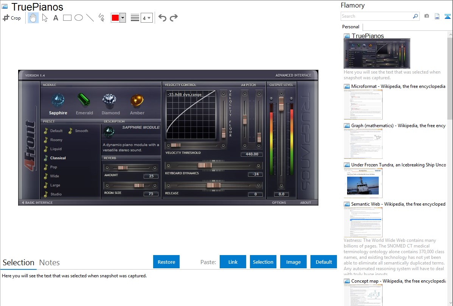Redo the last annotation
Viewport: 453px width, 306px height.
click(x=174, y=18)
